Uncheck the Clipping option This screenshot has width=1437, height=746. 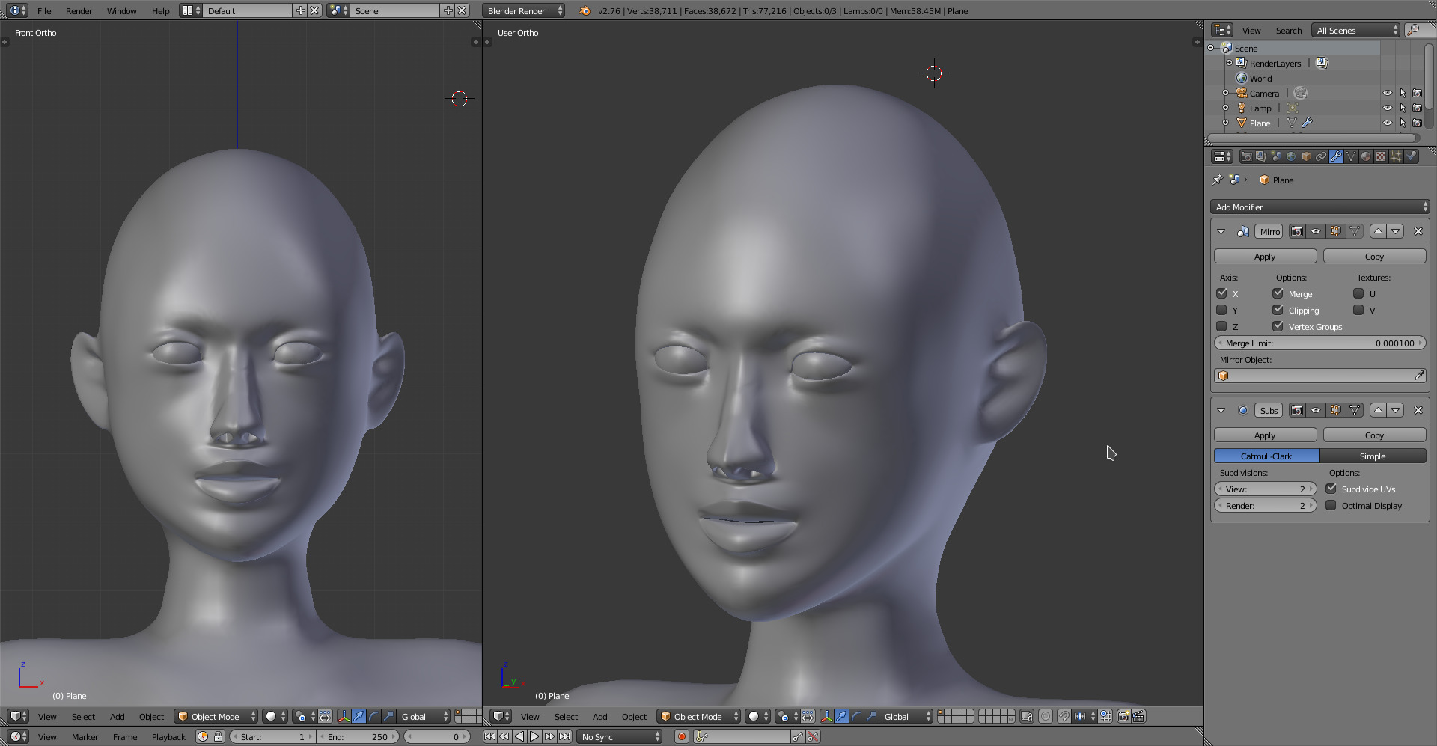point(1278,311)
